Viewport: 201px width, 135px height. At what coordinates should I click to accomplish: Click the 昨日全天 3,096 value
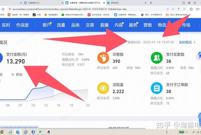point(116,98)
